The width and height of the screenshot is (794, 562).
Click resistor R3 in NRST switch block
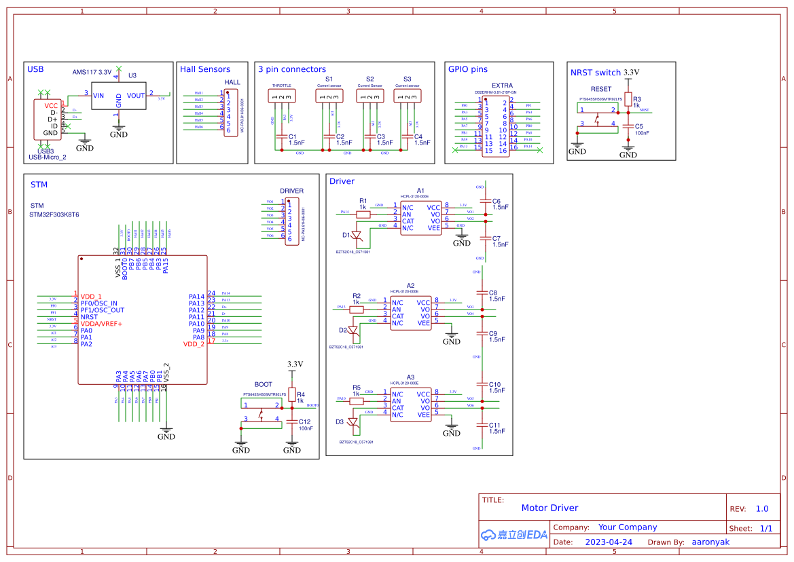628,98
